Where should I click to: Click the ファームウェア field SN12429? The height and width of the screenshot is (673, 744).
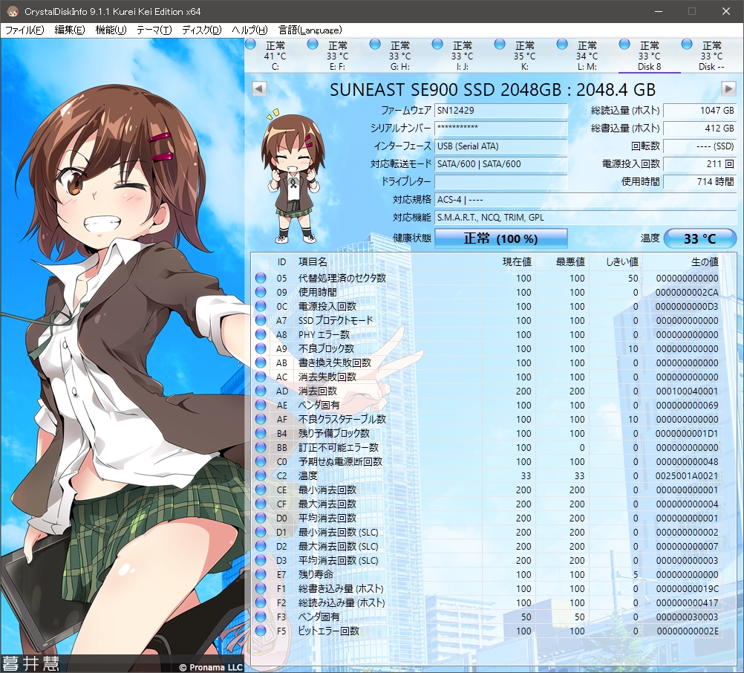tap(501, 111)
